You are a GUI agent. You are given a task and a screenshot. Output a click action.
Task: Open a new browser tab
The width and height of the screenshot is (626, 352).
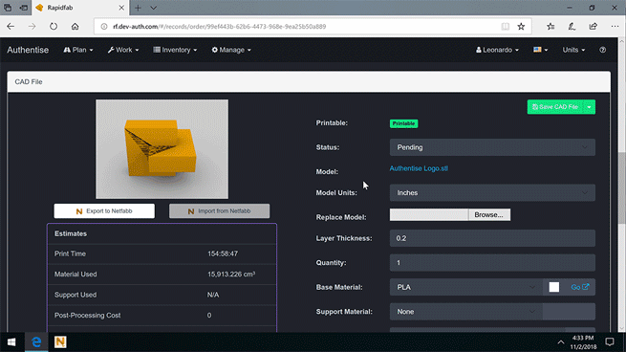coord(138,8)
